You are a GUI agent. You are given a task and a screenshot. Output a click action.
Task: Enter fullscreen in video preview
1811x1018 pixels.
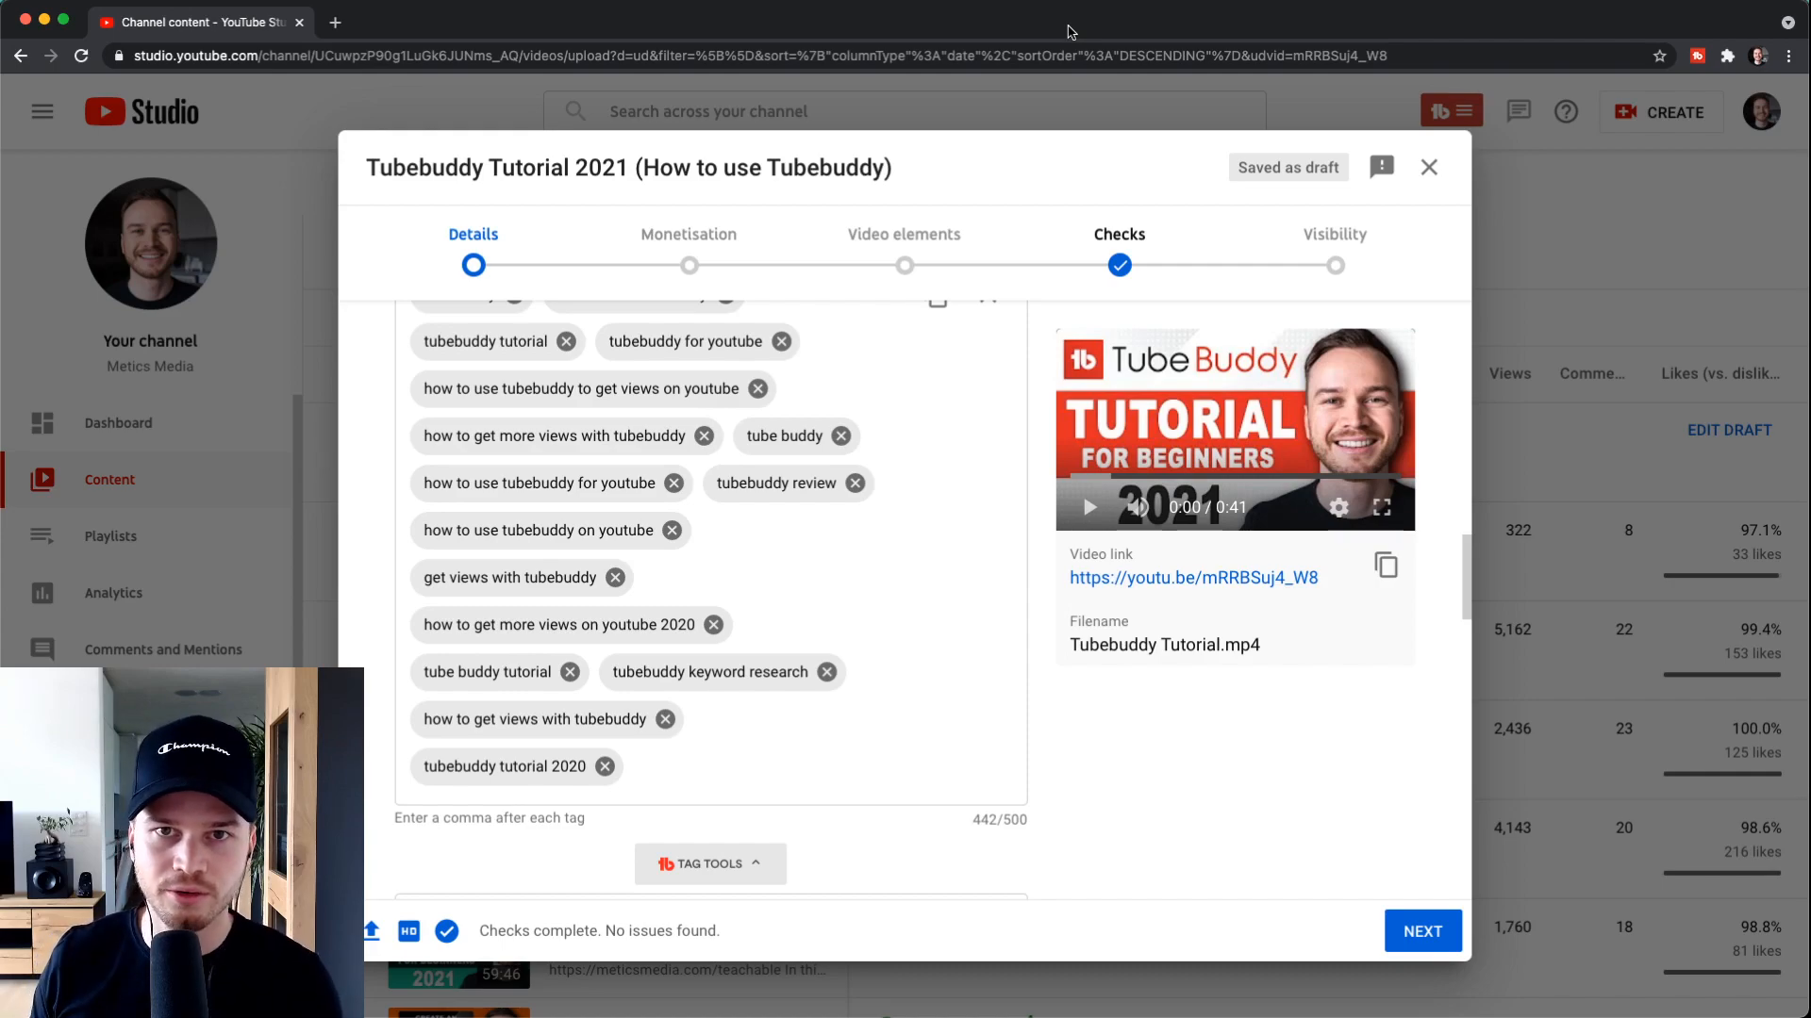point(1382,507)
